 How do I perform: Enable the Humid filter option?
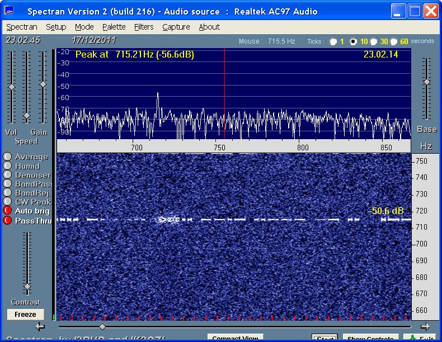[7, 165]
